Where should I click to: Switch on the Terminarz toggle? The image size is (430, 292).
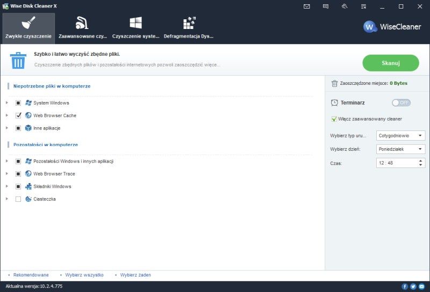pos(401,103)
